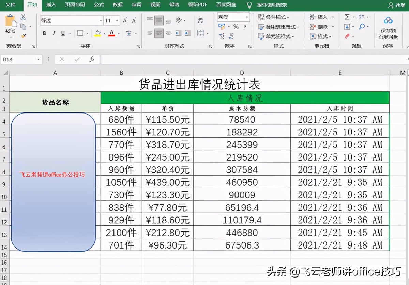Click the accounting number format icon

(x=222, y=27)
